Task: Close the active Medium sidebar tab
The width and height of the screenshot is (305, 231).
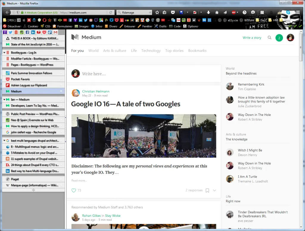Action: [x=61, y=91]
